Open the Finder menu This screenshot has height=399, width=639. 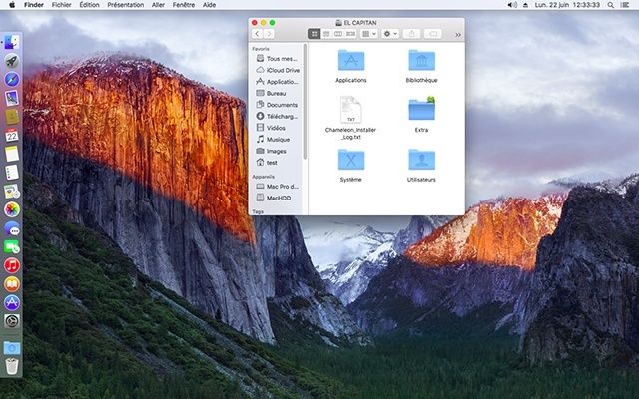coord(34,5)
